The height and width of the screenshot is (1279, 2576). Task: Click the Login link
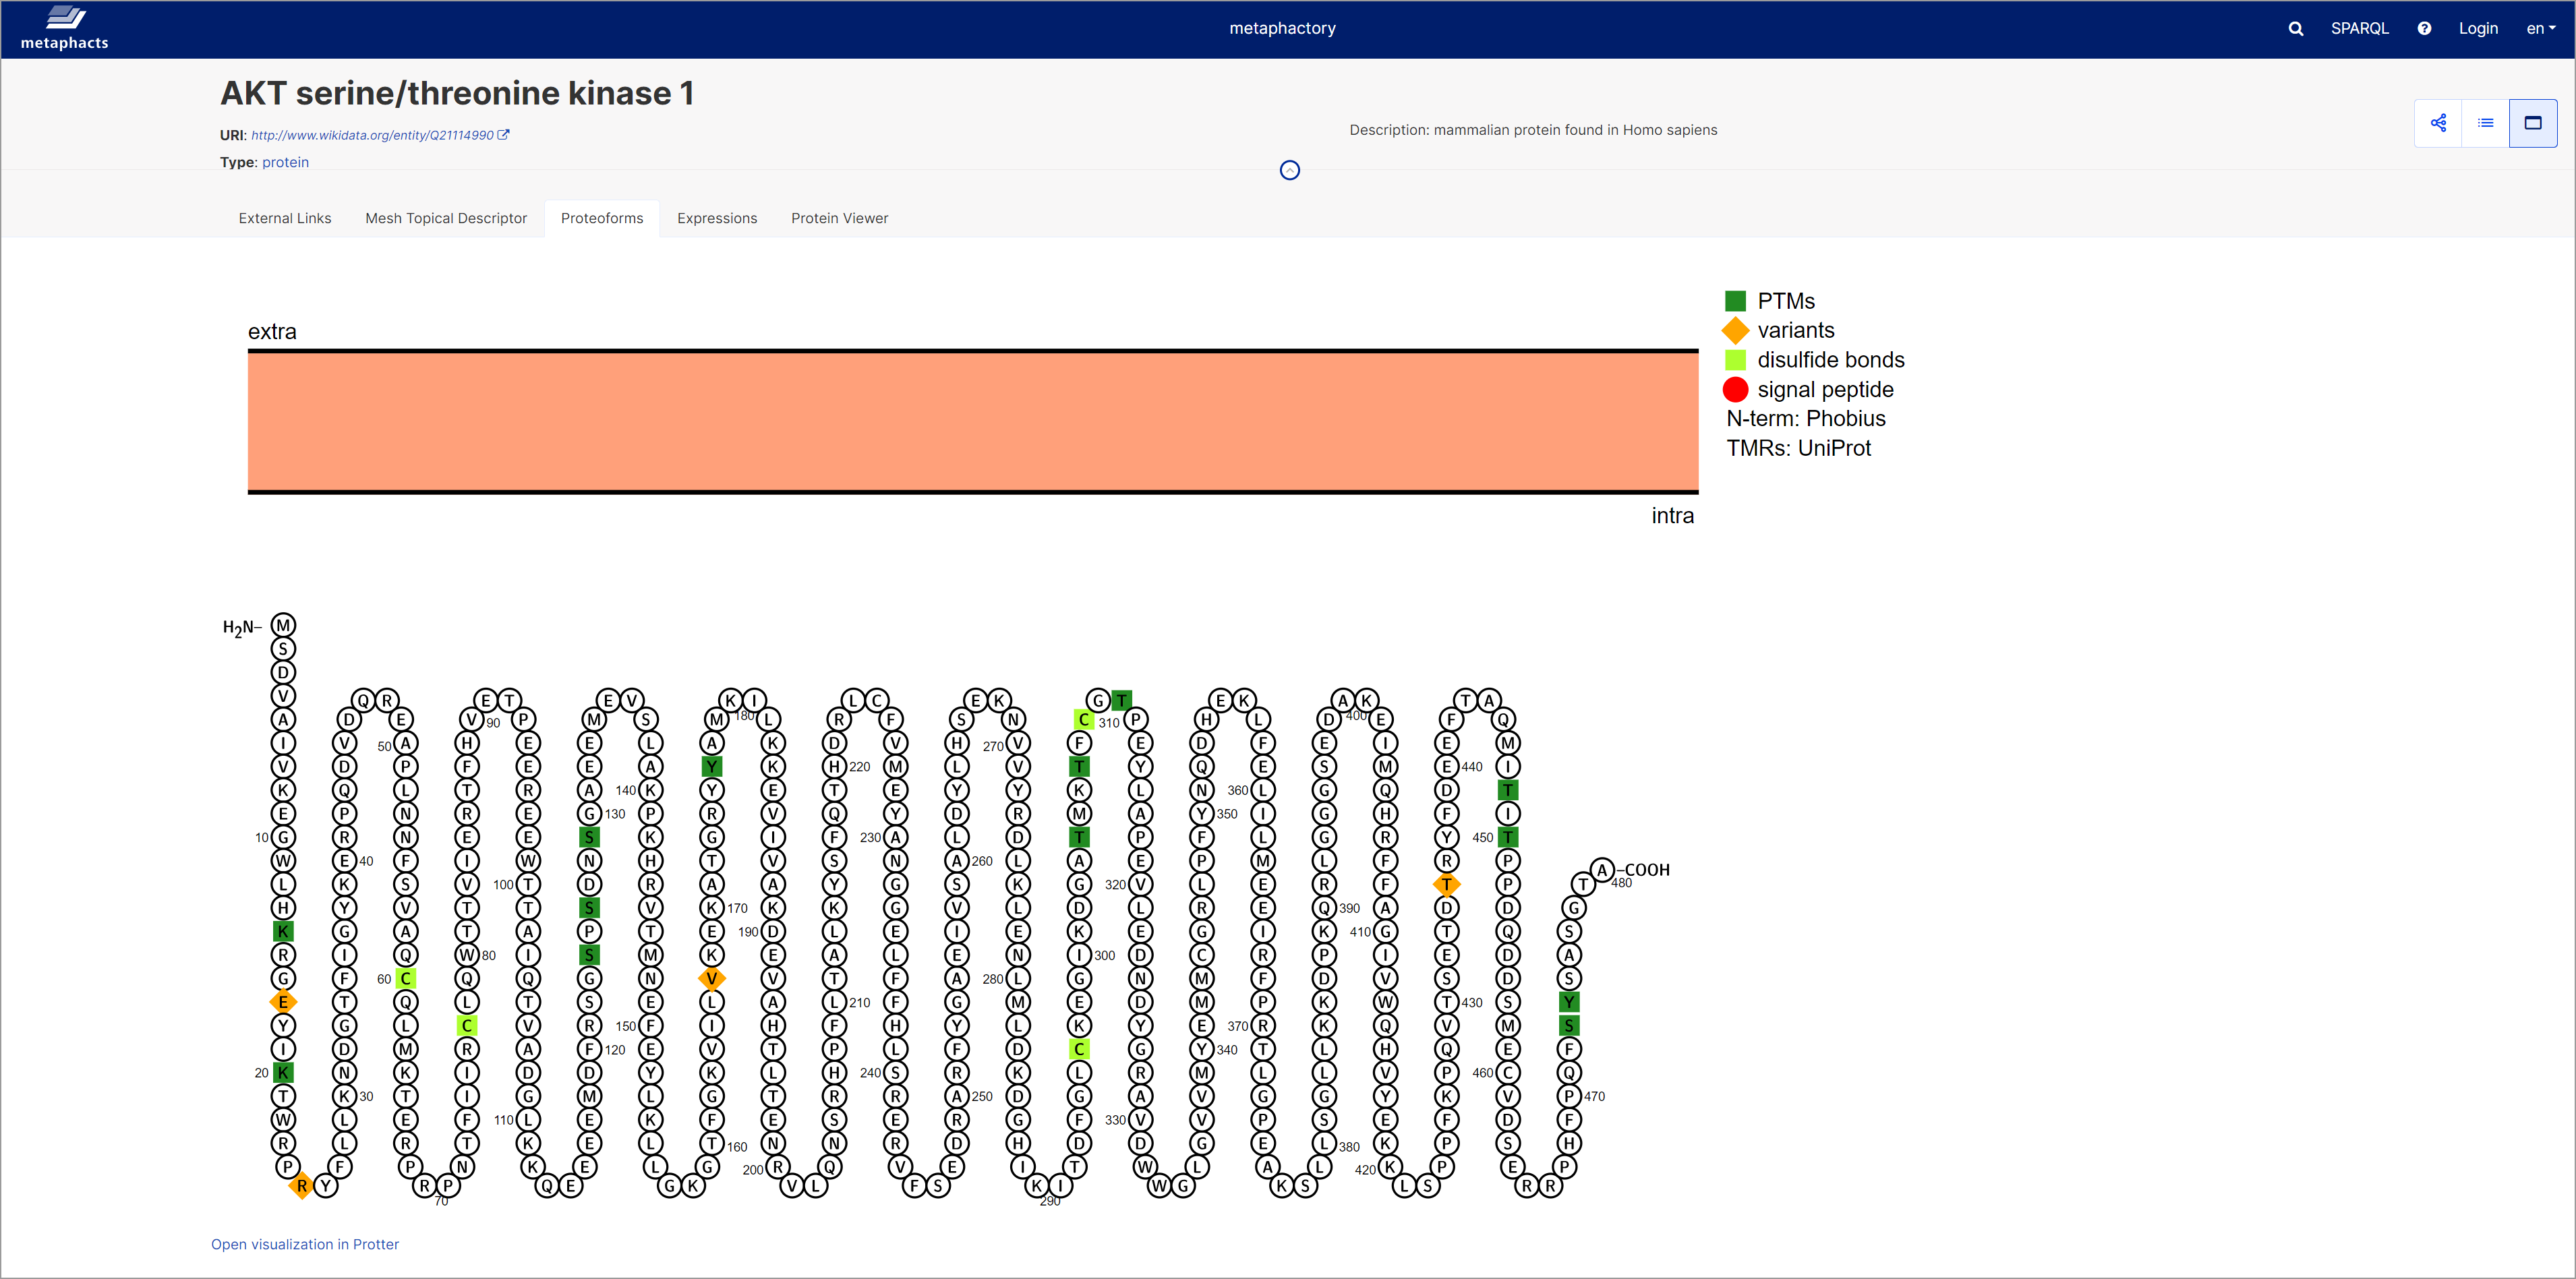click(x=2477, y=29)
